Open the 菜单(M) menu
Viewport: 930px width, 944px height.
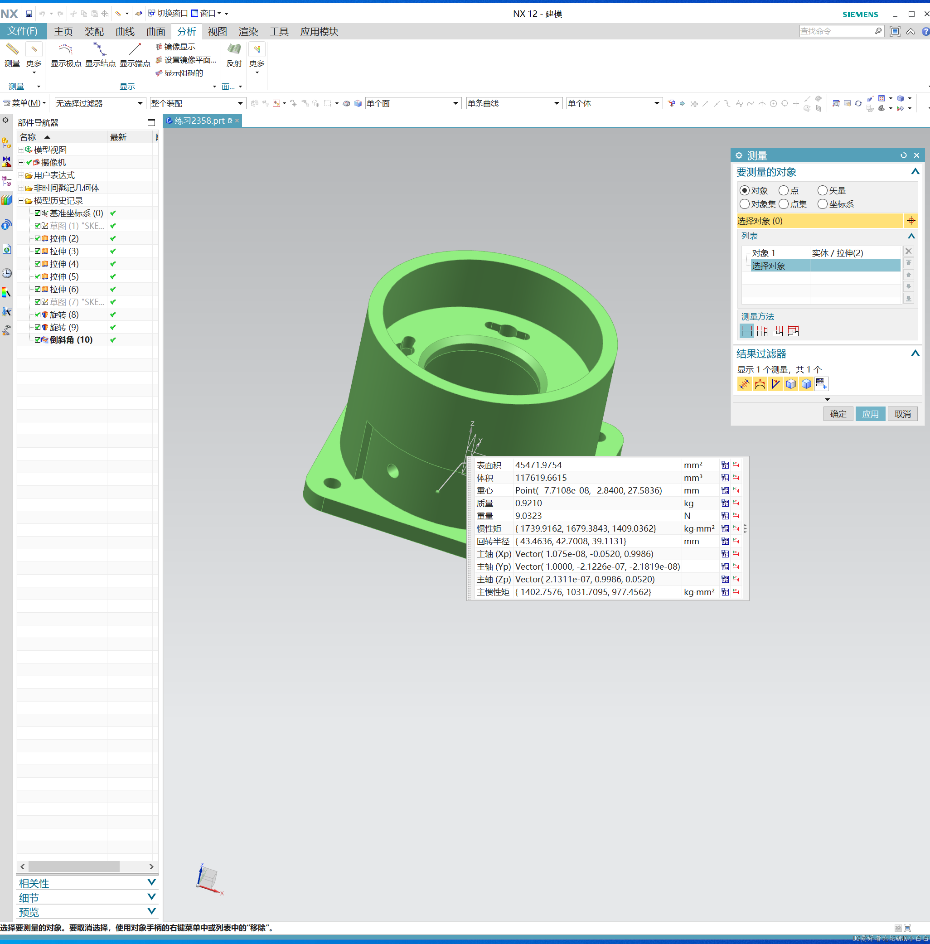[x=24, y=103]
